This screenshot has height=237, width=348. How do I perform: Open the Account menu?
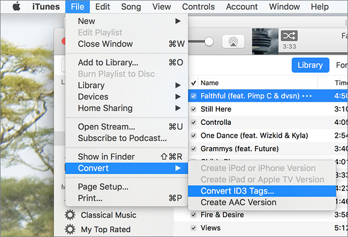tap(242, 6)
